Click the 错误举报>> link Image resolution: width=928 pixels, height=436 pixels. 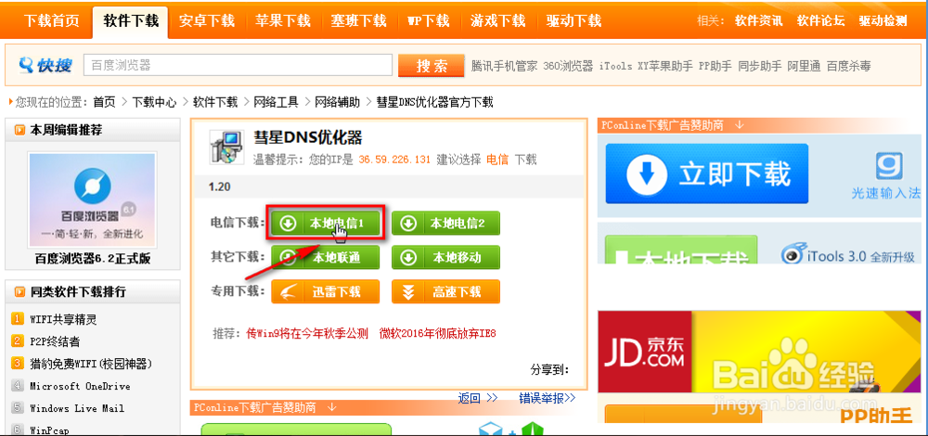(x=548, y=398)
